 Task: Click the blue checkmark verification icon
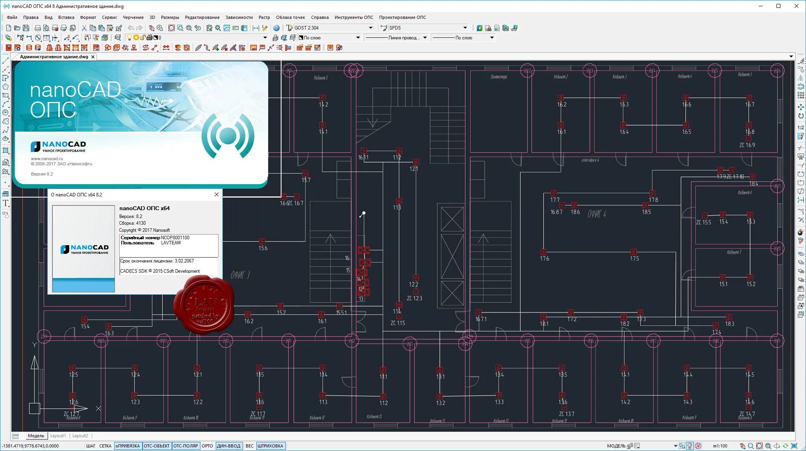(317, 48)
